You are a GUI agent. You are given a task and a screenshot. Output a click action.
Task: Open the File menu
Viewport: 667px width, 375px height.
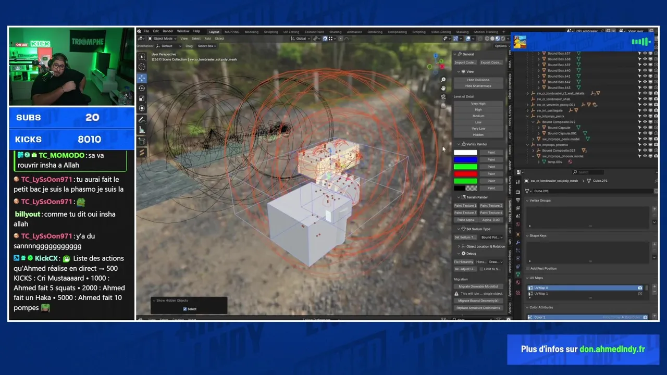(146, 31)
